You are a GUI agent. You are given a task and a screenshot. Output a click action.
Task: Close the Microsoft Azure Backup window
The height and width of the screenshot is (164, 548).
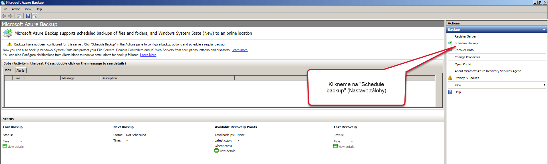(545, 3)
